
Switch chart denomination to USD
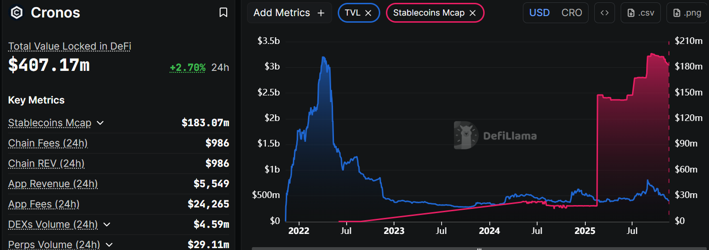[539, 13]
